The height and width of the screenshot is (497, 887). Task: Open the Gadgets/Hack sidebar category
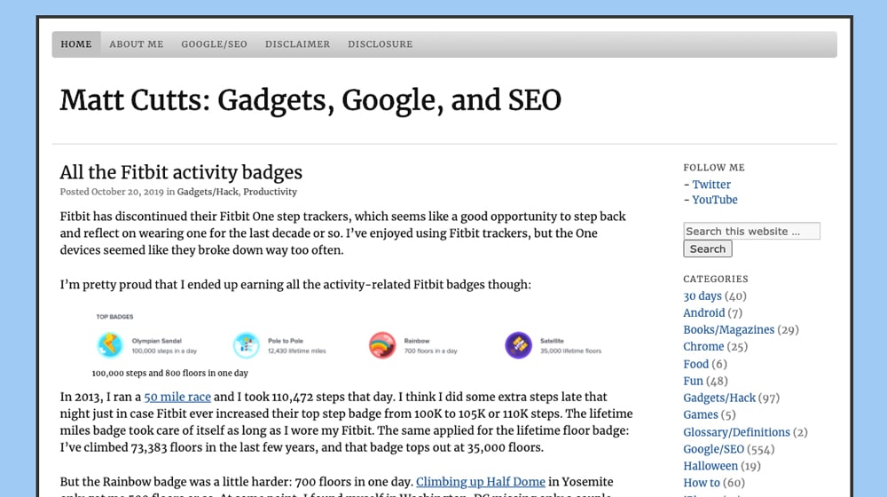click(719, 398)
